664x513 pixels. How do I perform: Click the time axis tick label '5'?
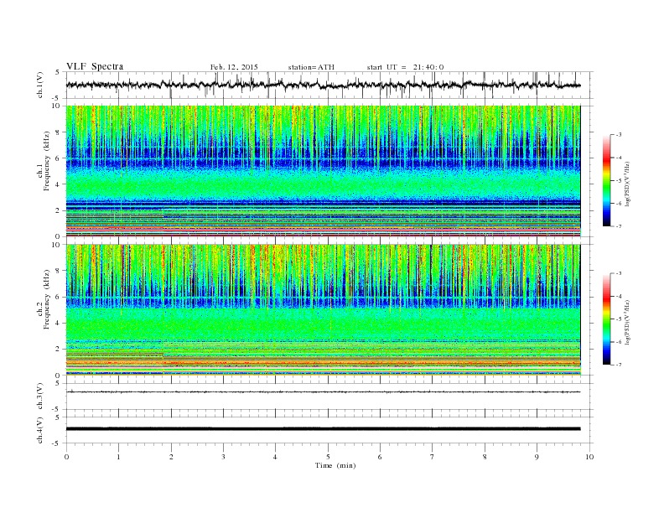pos(328,457)
